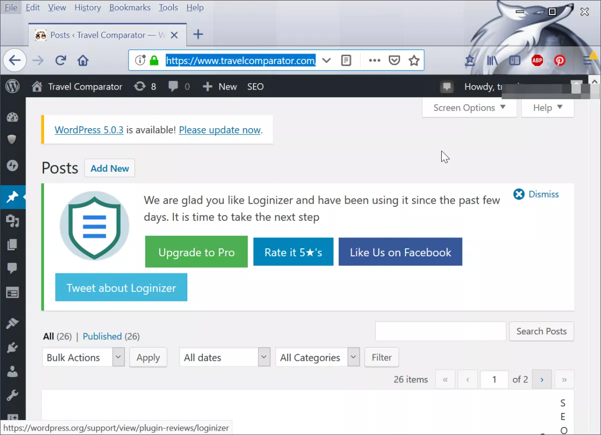Open the History menu
This screenshot has width=601, height=435.
88,8
